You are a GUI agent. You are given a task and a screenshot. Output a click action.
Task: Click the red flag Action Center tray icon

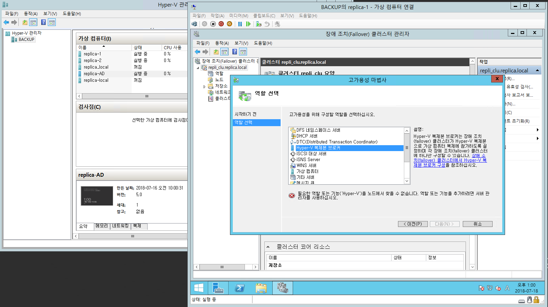coord(481,288)
